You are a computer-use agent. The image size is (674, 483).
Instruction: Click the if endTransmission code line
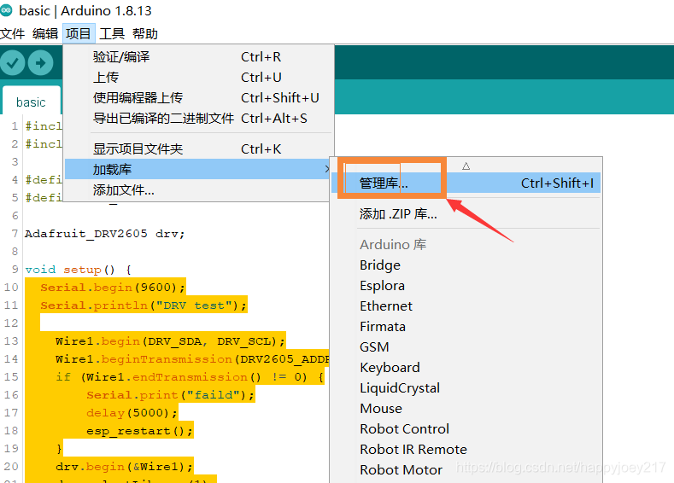(190, 377)
